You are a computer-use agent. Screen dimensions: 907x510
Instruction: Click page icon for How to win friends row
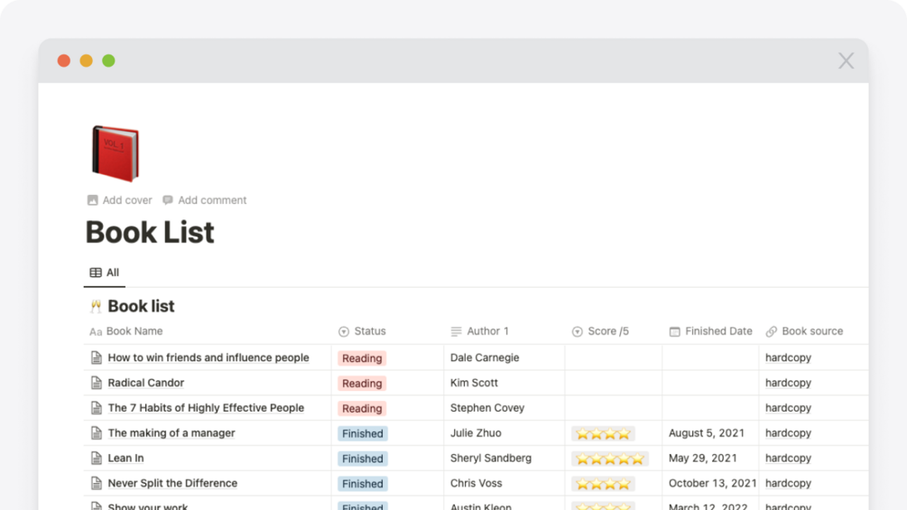[x=96, y=357]
